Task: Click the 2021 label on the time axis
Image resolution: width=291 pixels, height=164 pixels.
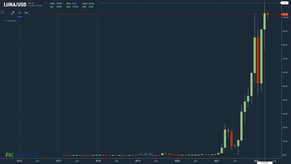Action: (217, 161)
